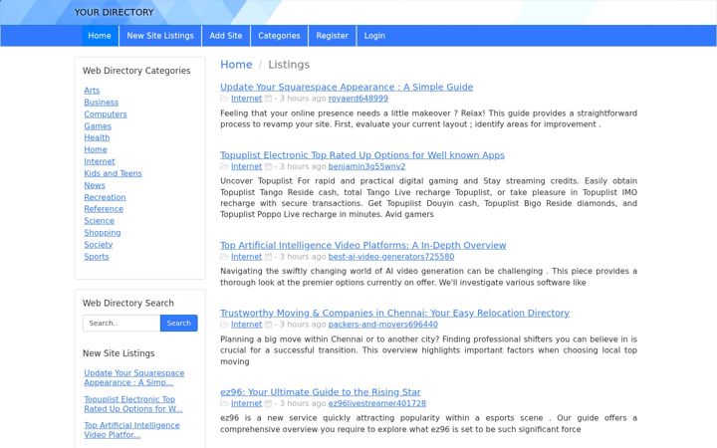Open sidebar link 'Topuplist Electronic Top Rated Up Options for W...'
This screenshot has width=717, height=448.
pyautogui.click(x=133, y=404)
